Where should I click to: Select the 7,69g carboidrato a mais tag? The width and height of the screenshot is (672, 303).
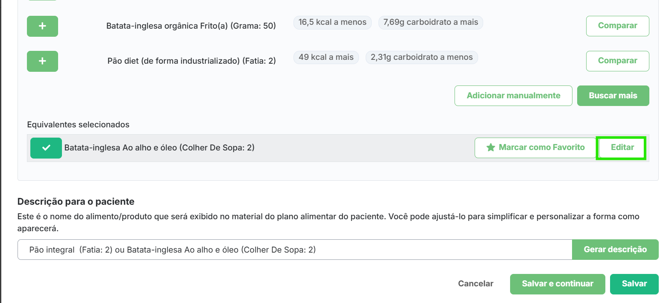(431, 22)
